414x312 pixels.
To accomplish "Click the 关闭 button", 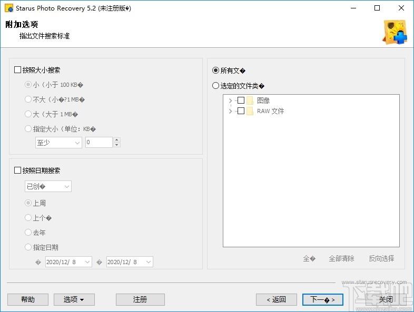I will point(386,299).
